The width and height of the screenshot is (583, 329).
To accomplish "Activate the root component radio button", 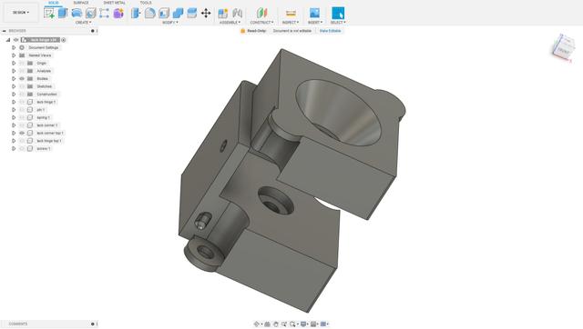I will point(64,40).
